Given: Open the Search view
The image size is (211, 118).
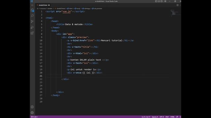Looking at the screenshot, I should tap(32, 16).
